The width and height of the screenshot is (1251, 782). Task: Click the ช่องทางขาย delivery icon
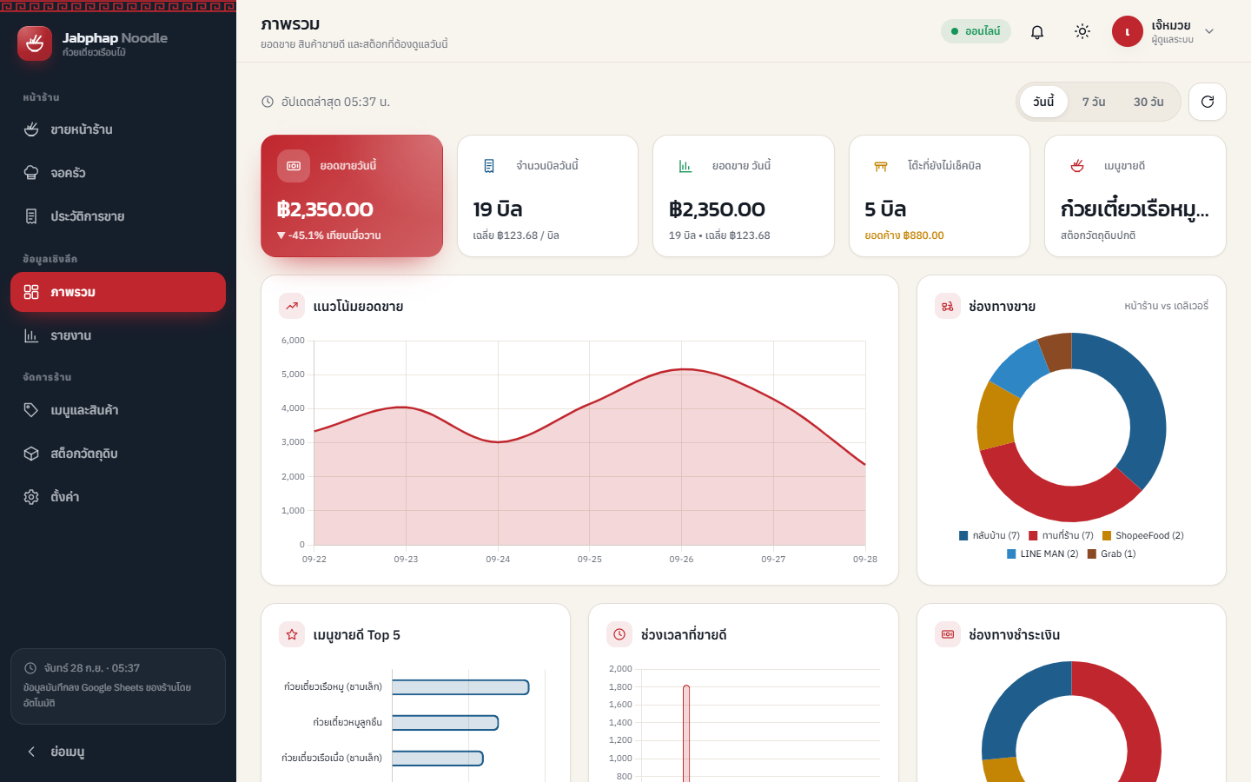[x=948, y=306]
